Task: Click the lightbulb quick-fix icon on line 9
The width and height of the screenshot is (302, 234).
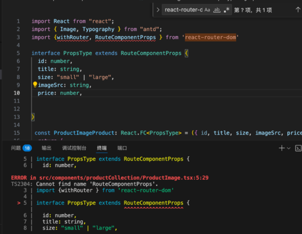Action: pos(35,84)
